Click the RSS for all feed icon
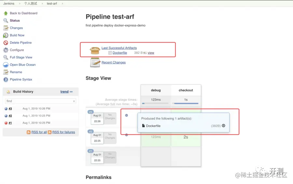 [x=29, y=132]
